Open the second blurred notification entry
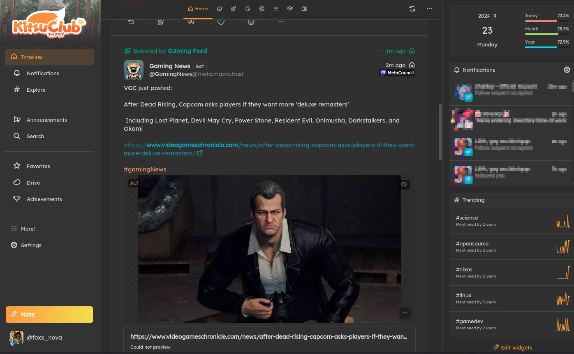The width and height of the screenshot is (574, 354). [510, 119]
